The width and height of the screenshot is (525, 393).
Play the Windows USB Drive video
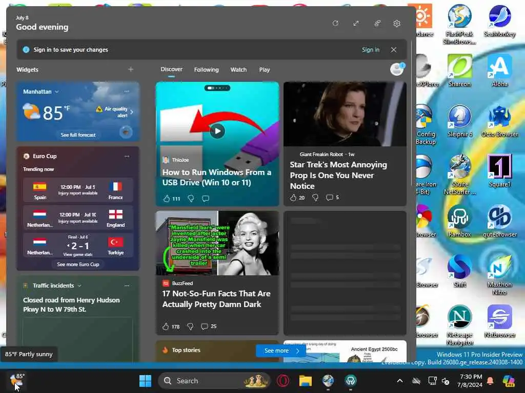tap(217, 131)
